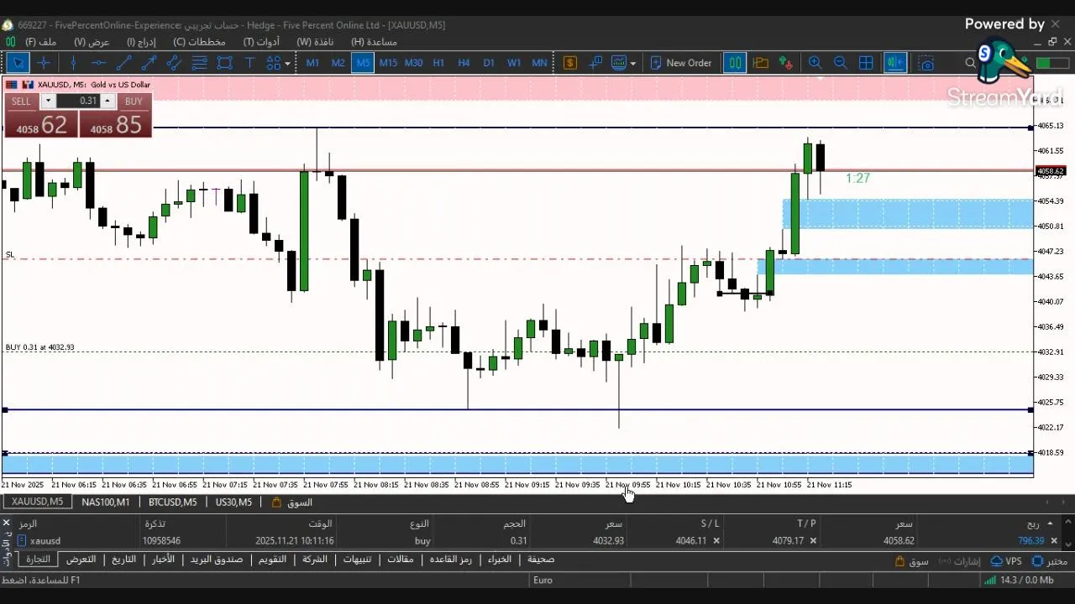This screenshot has height=604, width=1075.
Task: Activate the crosshair tool
Action: coord(44,63)
